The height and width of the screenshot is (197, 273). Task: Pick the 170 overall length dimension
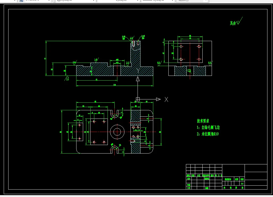tap(114, 85)
